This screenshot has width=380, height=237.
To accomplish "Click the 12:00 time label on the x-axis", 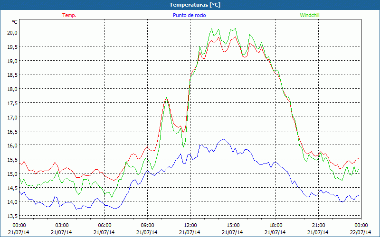I will [190, 226].
